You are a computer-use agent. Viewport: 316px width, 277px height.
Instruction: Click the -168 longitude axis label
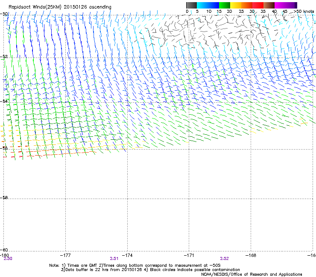[x=251, y=255]
